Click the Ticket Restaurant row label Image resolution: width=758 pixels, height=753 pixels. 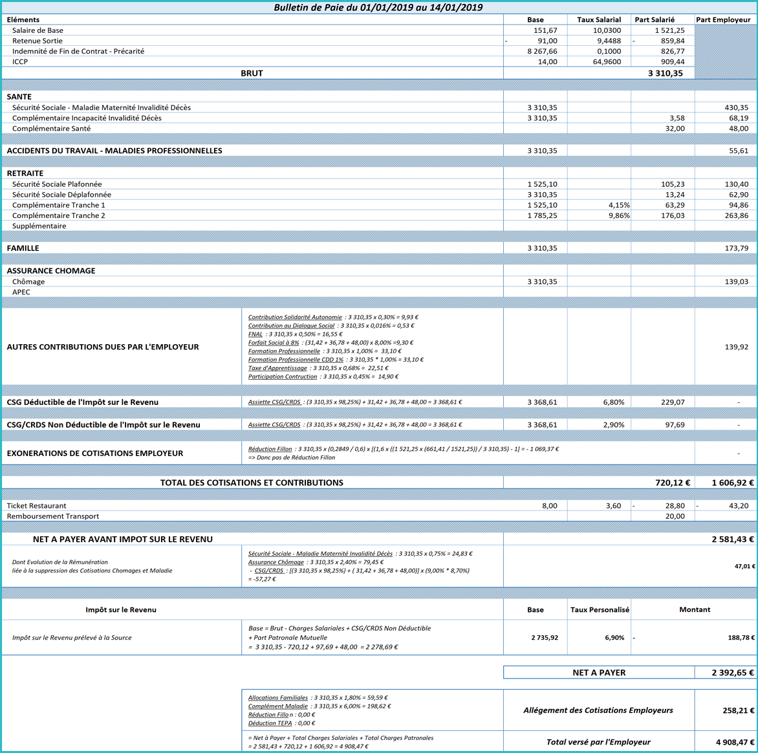coord(36,506)
